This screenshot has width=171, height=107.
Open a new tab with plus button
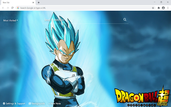click(38, 2)
